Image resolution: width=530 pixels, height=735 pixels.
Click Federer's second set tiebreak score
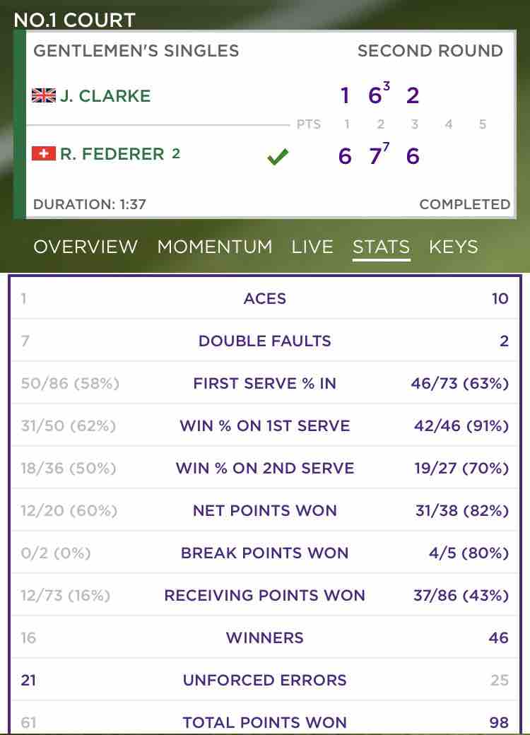[x=386, y=148]
